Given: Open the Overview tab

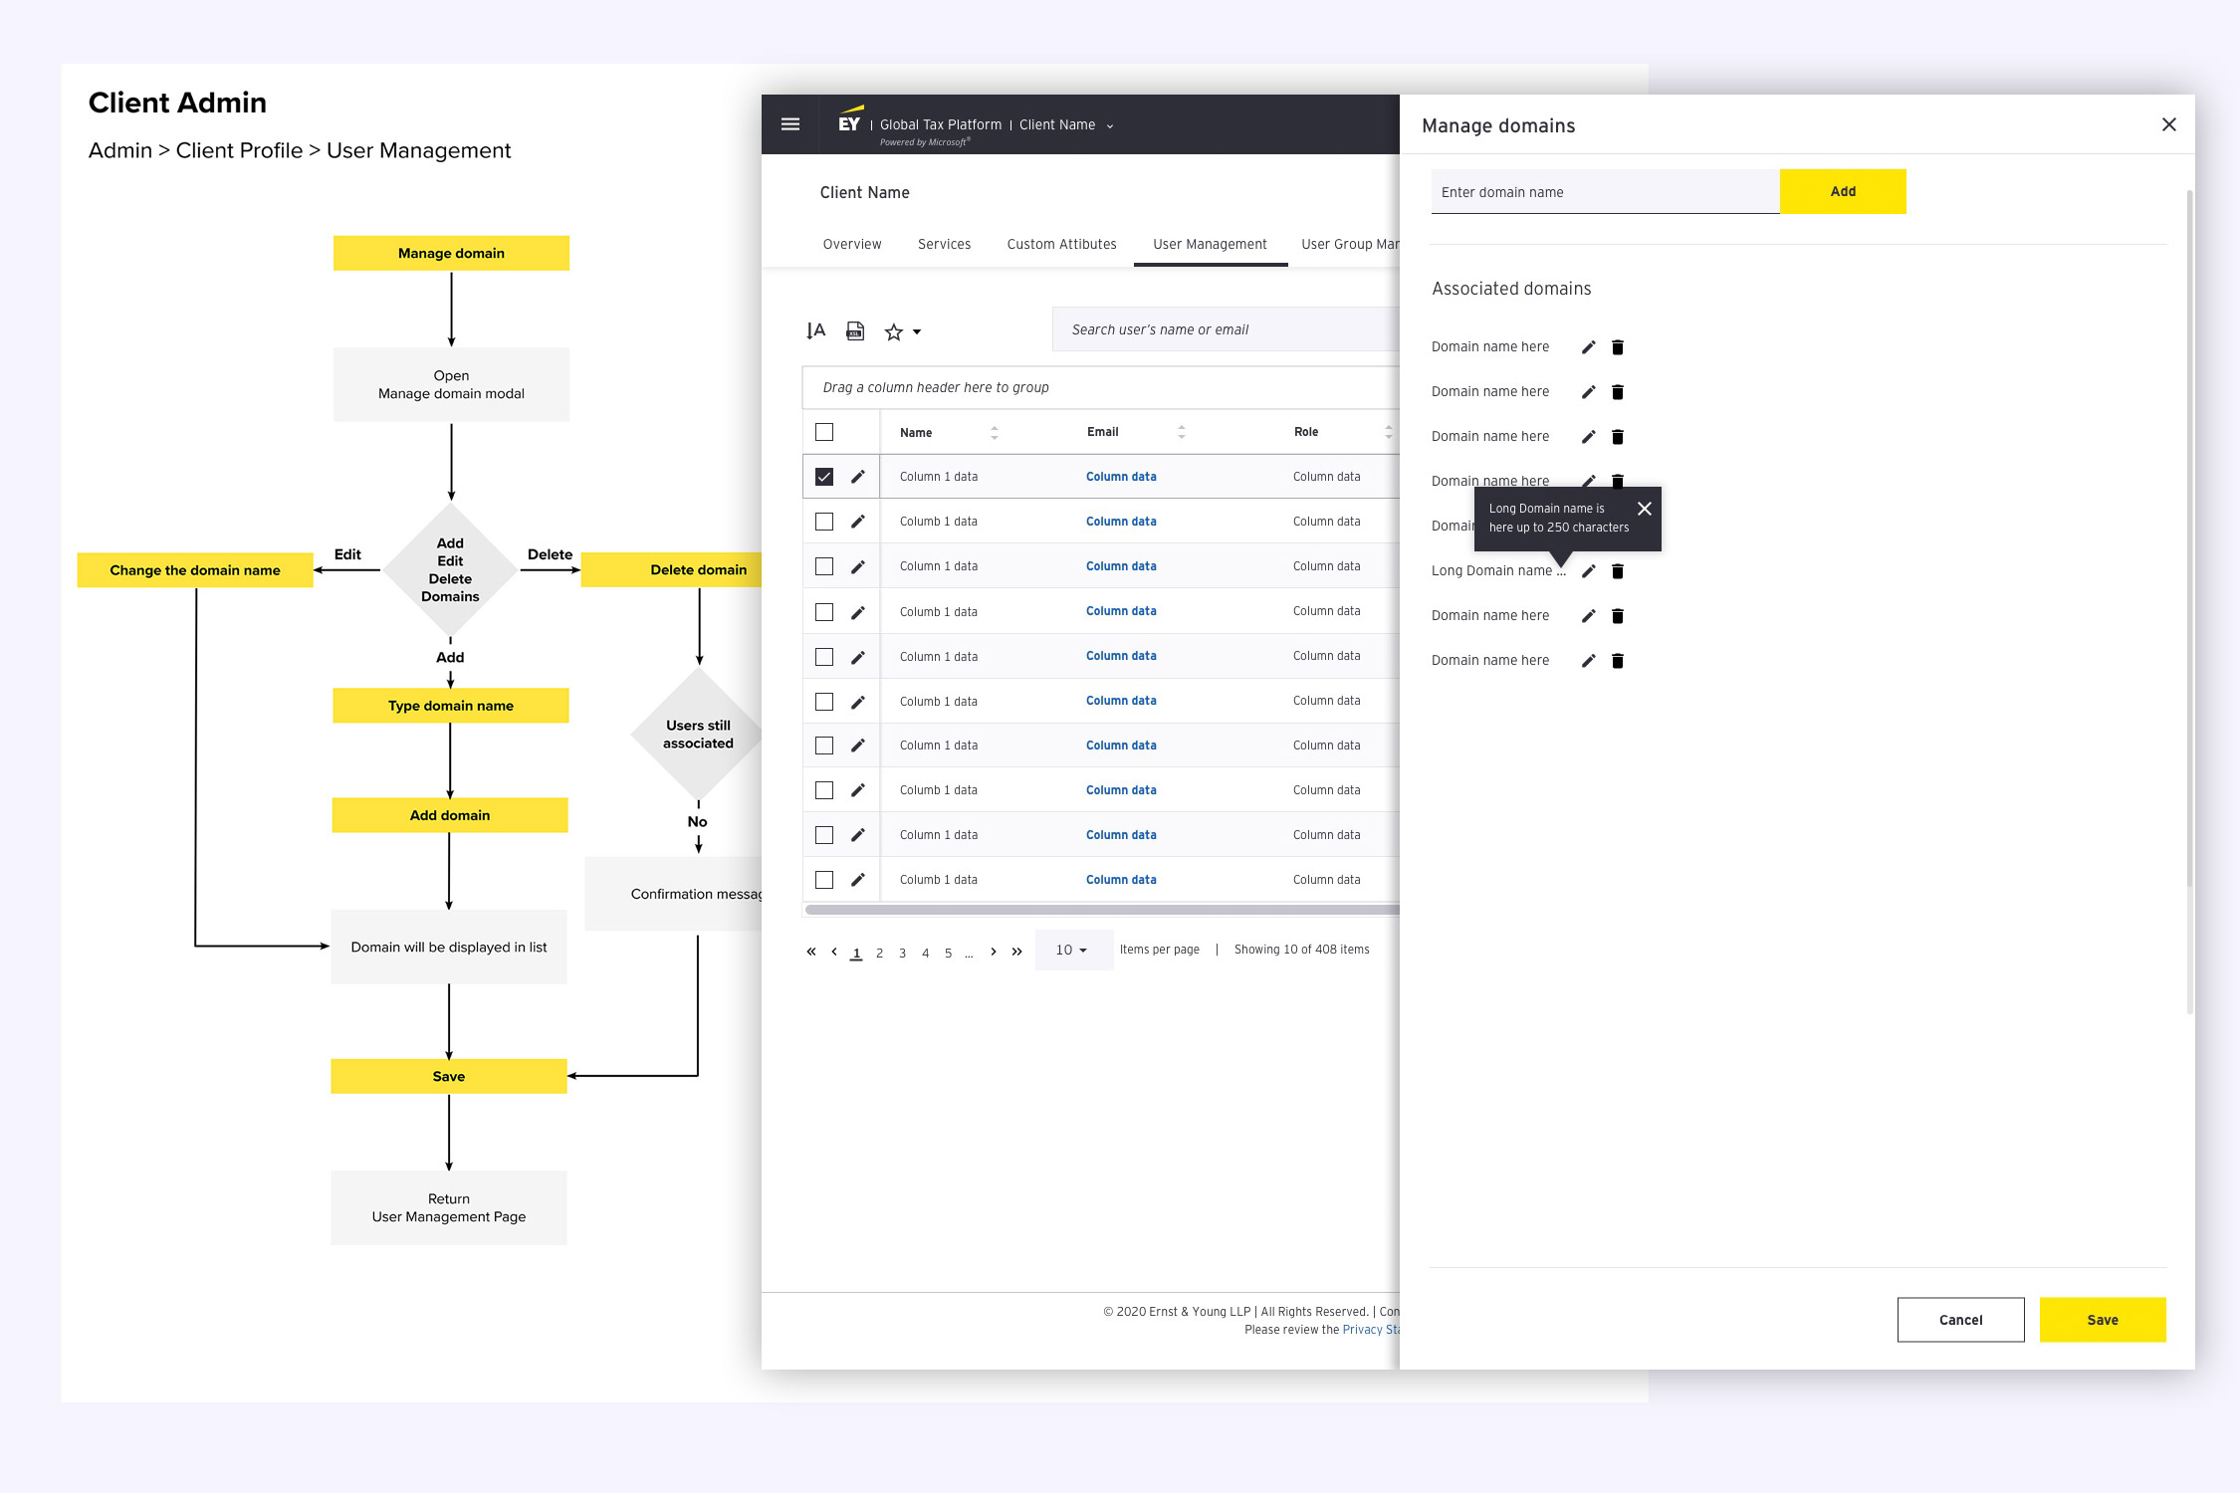Looking at the screenshot, I should coord(851,244).
